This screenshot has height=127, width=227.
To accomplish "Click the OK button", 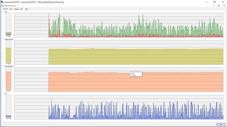I will coord(221,124).
